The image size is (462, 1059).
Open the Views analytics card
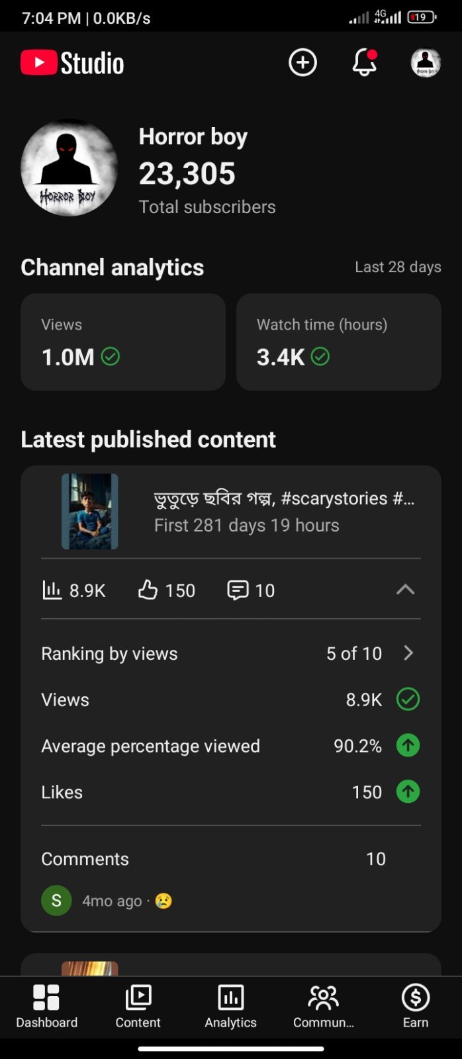pos(123,342)
